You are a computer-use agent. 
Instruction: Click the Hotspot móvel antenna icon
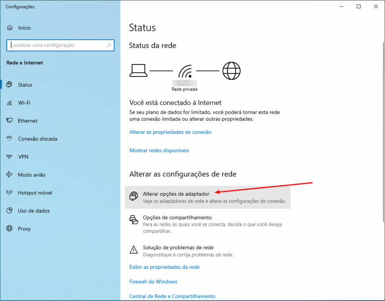pos(10,193)
